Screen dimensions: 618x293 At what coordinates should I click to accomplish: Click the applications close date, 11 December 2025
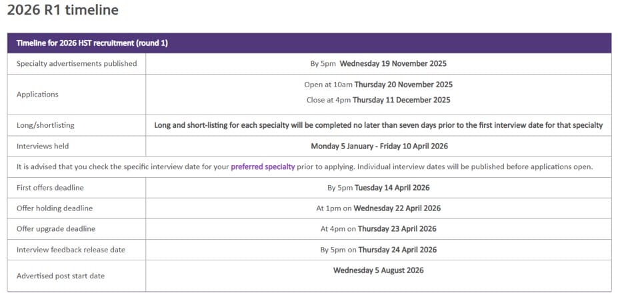click(x=402, y=100)
